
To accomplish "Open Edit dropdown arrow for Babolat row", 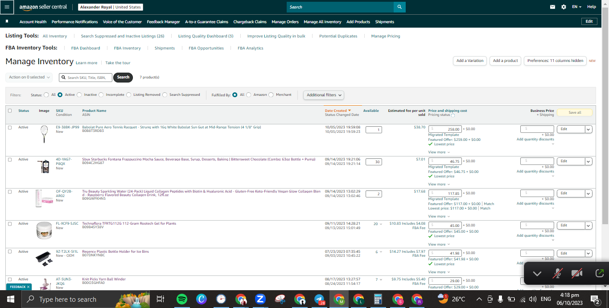I will click(588, 129).
